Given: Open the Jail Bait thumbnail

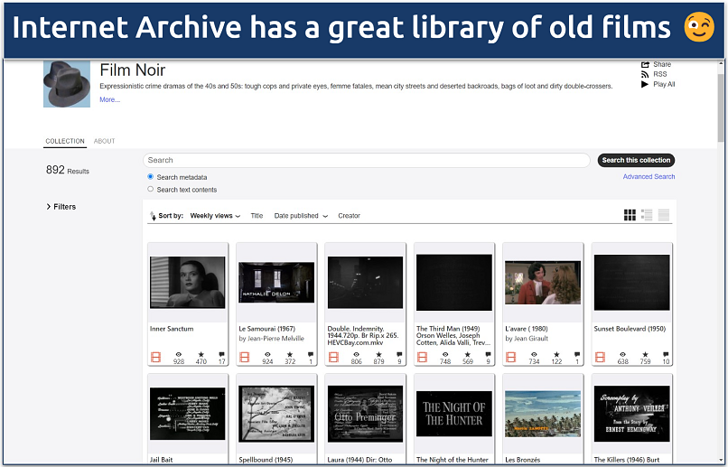Looking at the screenshot, I should click(188, 414).
